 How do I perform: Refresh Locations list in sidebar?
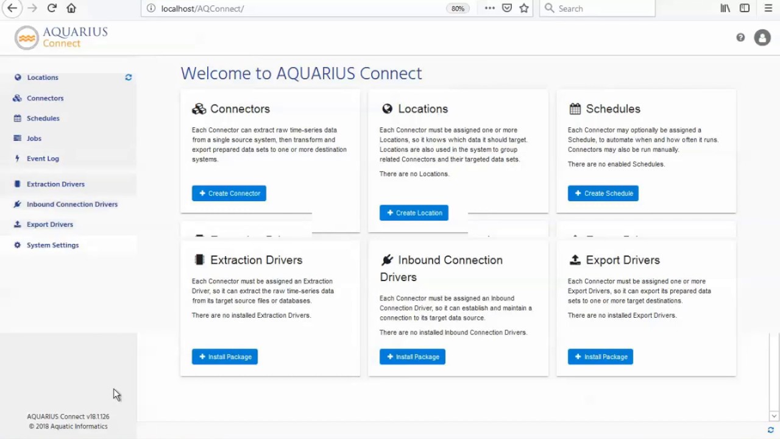coord(129,77)
